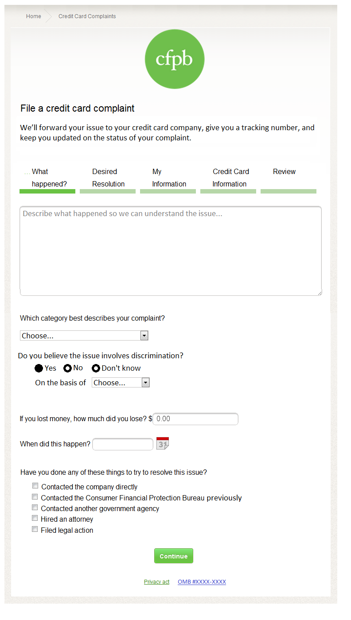This screenshot has width=351, height=620.
Task: Choose the Don't know radio option
Action: [x=96, y=368]
